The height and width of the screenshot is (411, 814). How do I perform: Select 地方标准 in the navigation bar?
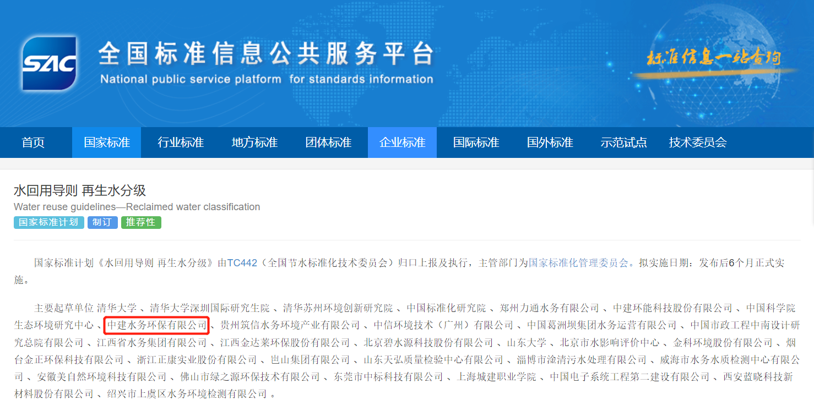(254, 143)
